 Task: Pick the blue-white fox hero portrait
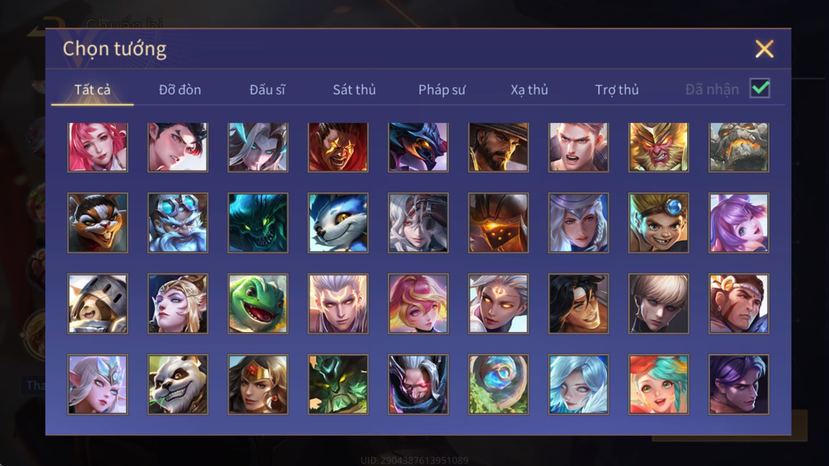coord(338,223)
